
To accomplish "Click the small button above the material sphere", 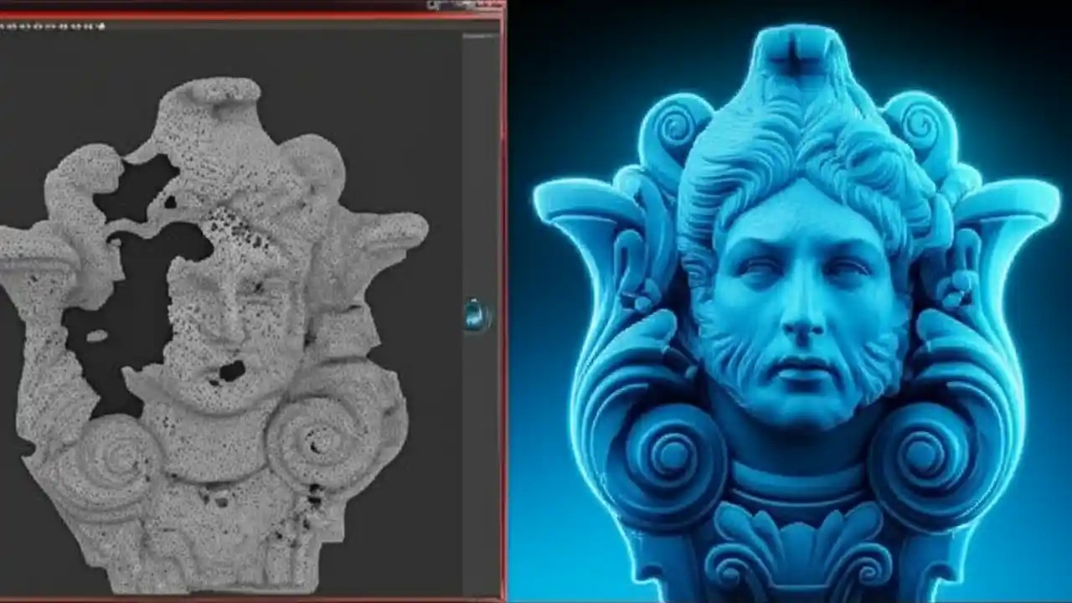I will [x=474, y=299].
